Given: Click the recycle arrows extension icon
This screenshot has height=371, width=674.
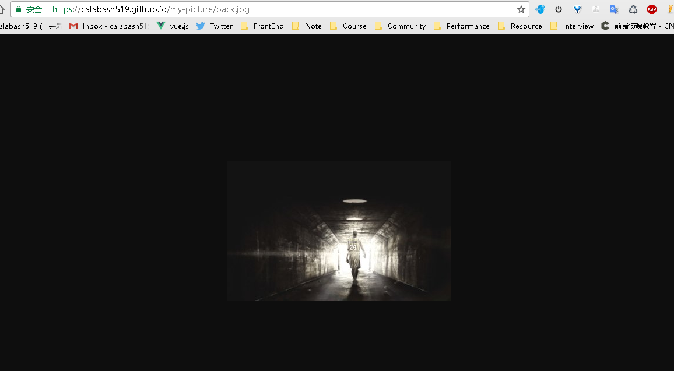Looking at the screenshot, I should [633, 9].
